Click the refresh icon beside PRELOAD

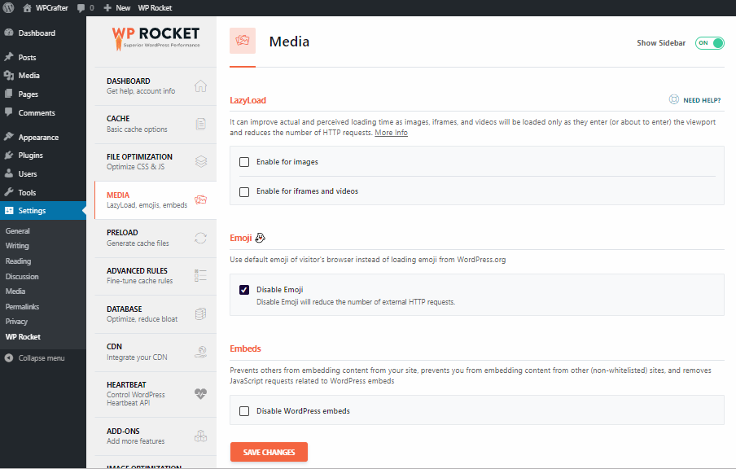[200, 238]
